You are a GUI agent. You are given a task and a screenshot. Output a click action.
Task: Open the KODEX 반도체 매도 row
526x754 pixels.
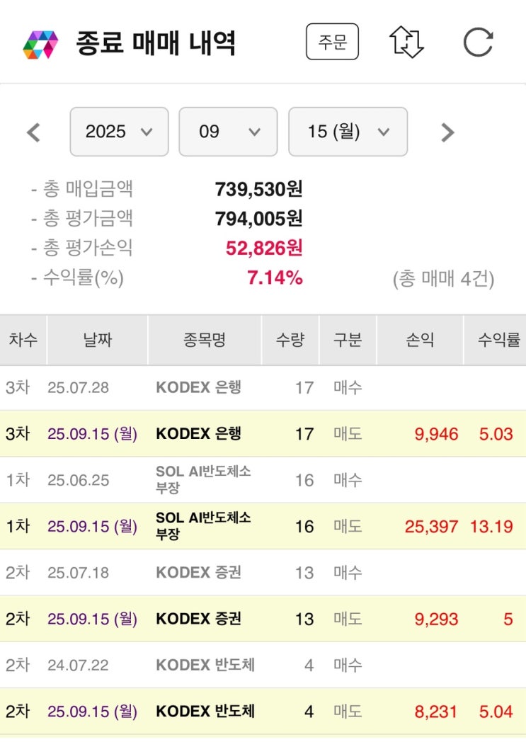coord(263,711)
